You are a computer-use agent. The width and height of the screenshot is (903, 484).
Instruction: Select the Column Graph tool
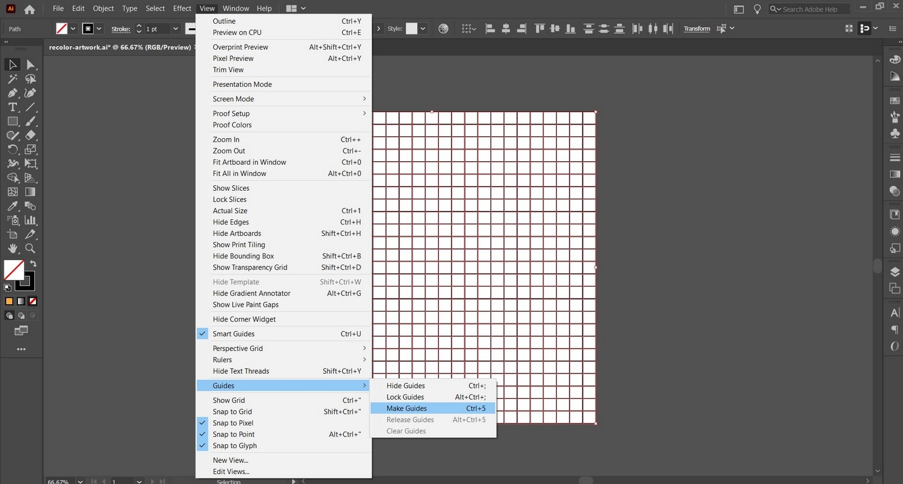pos(30,220)
